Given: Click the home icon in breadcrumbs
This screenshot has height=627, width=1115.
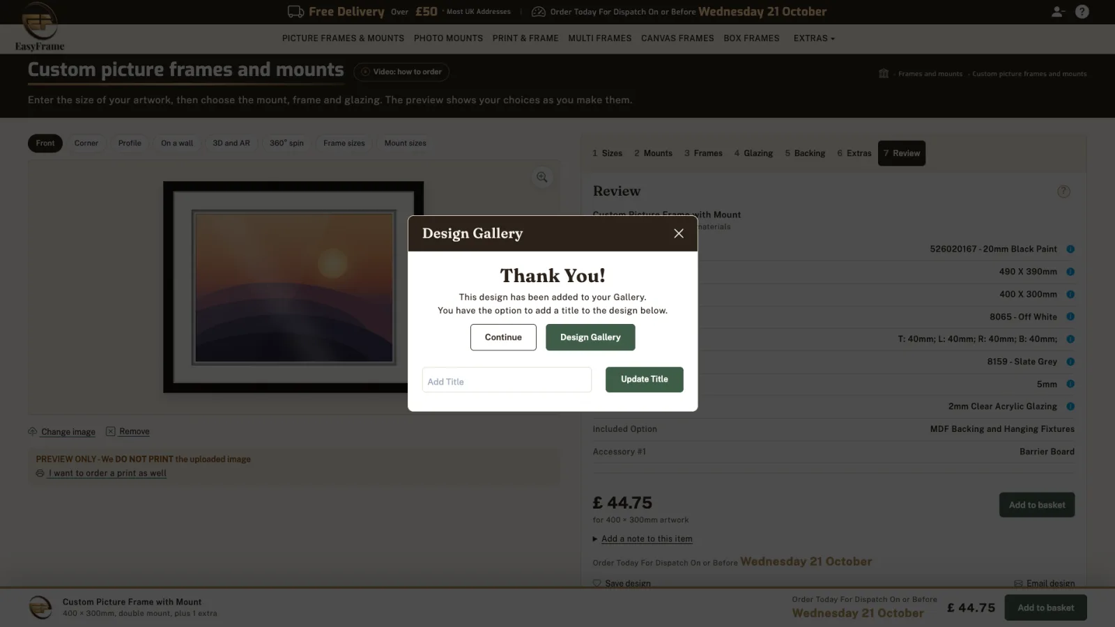Looking at the screenshot, I should click(x=884, y=73).
